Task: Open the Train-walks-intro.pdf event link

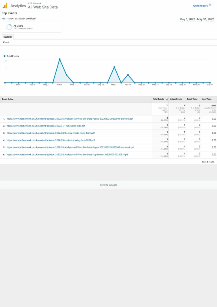Action: (46, 126)
